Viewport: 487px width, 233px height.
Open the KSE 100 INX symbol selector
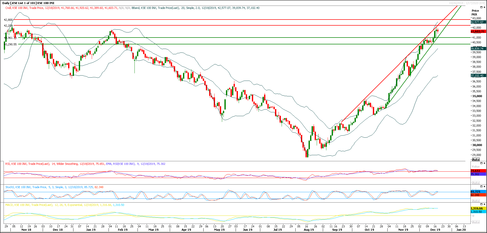click(x=46, y=3)
